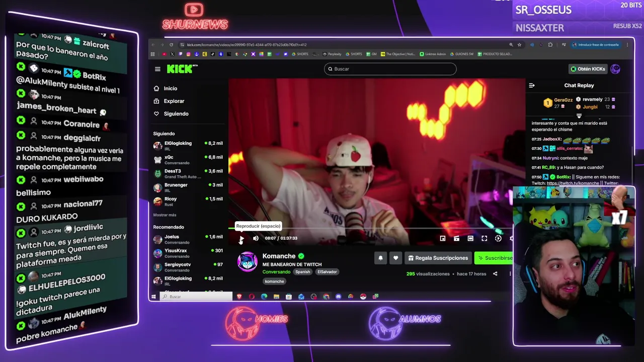
Task: Open the Conversando category link
Action: (x=276, y=272)
